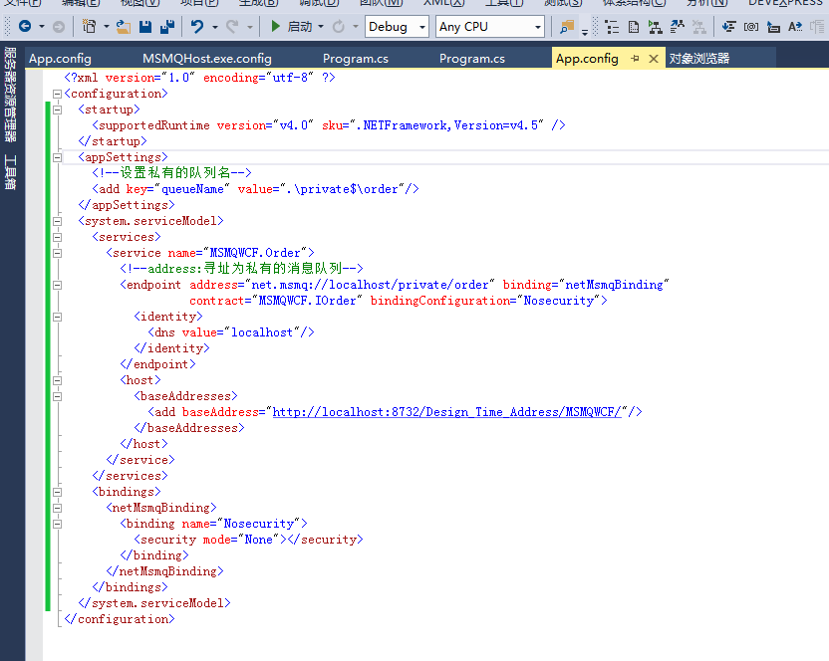Collapse the appSettings node
The height and width of the screenshot is (661, 829).
57,157
